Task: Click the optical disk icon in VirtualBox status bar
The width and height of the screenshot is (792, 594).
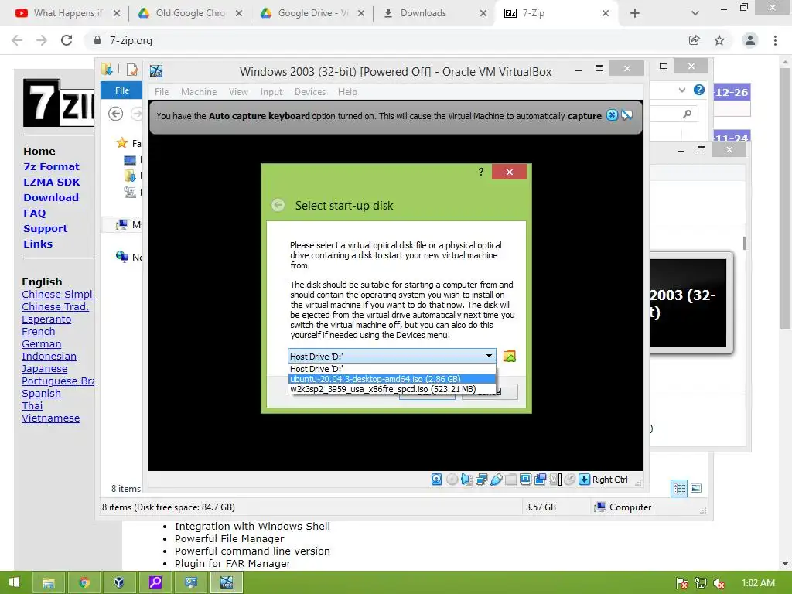Action: [452, 480]
